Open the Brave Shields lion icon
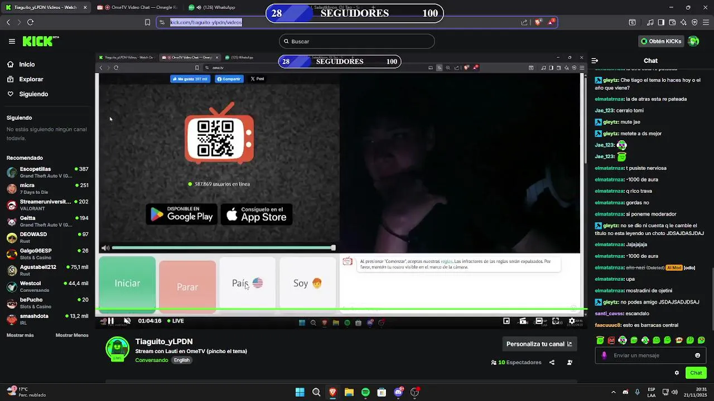This screenshot has height=401, width=714. click(x=538, y=22)
